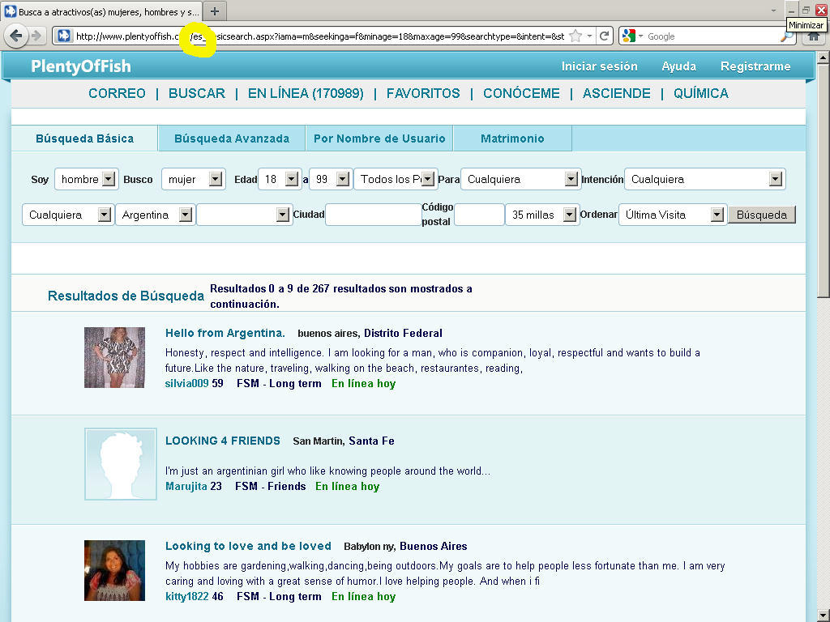Open the Google search engine icon menu
Viewport: 830px width, 622px height.
click(x=632, y=36)
